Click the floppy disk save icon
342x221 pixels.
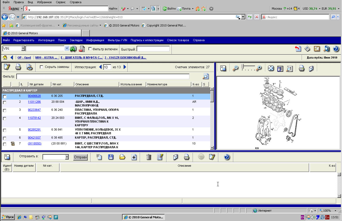pos(111,157)
